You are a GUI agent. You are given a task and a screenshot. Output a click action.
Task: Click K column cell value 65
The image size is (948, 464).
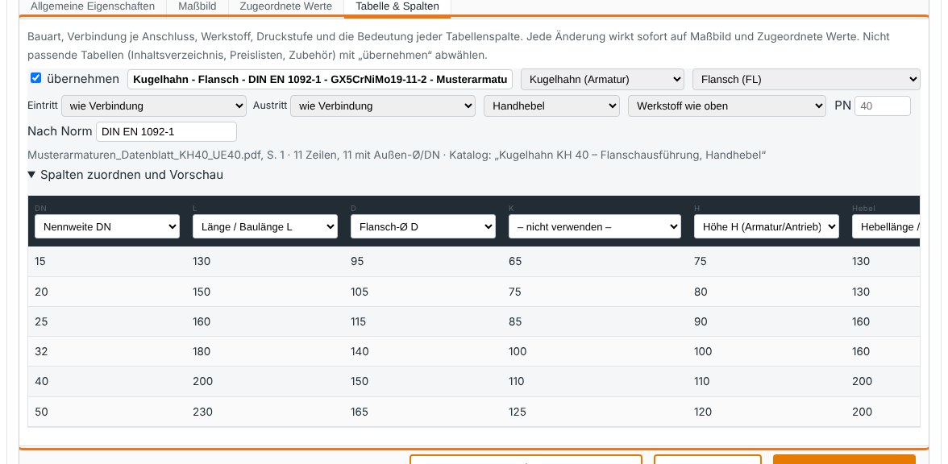pyautogui.click(x=515, y=262)
